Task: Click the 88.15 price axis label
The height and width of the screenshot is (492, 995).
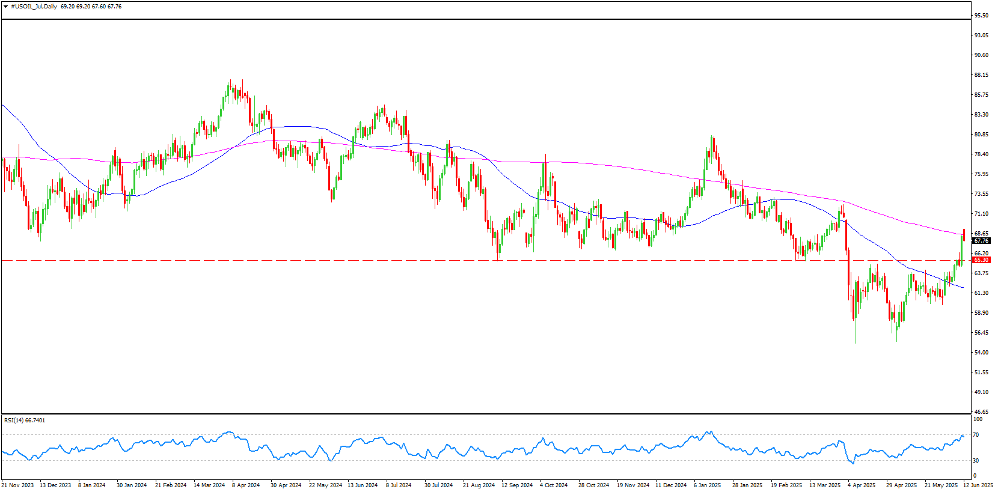Action: pos(981,75)
